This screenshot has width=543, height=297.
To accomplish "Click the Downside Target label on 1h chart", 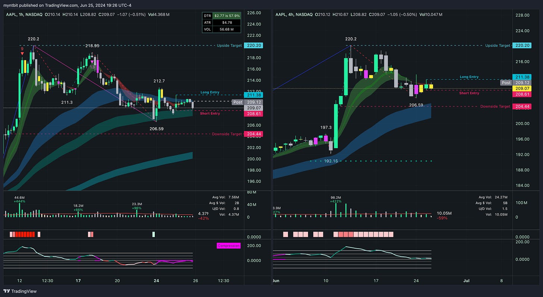I will pos(227,134).
